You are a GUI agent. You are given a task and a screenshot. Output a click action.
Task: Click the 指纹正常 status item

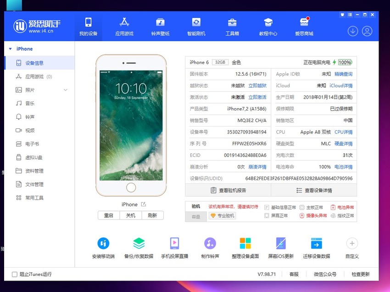(342, 216)
